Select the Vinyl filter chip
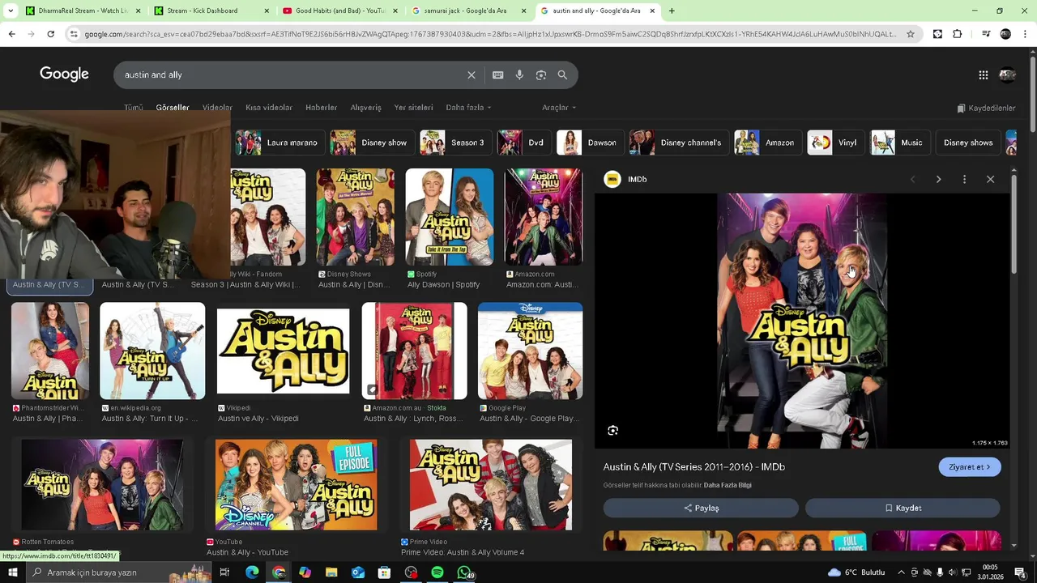 coord(837,143)
